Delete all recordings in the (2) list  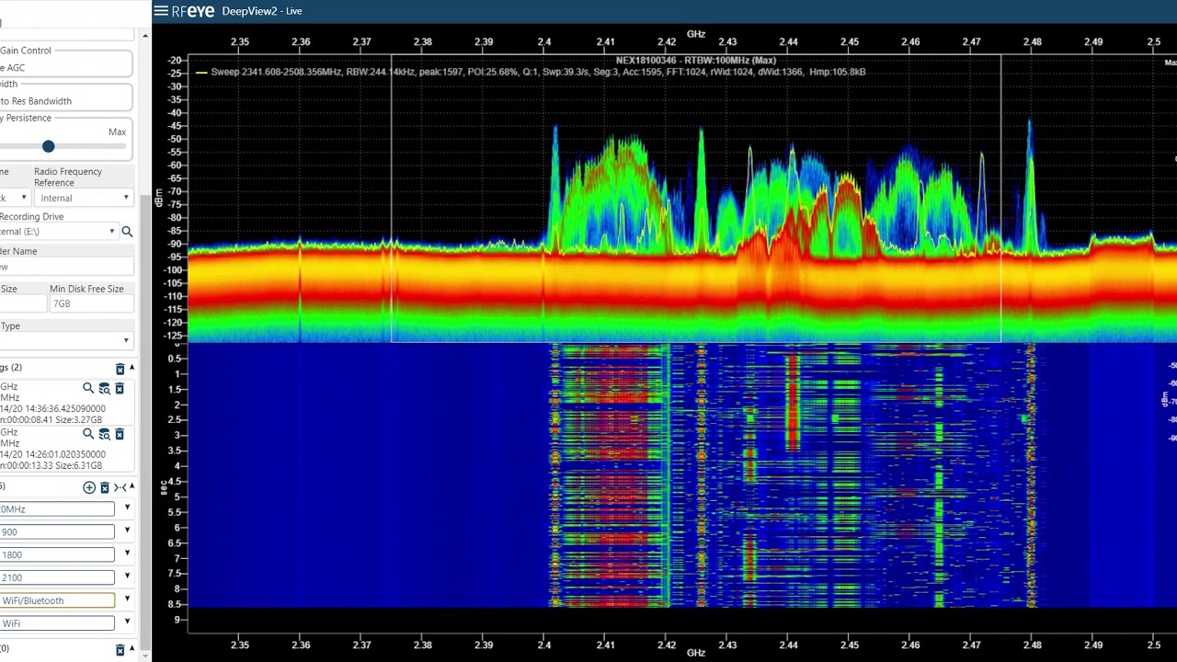[x=120, y=369]
